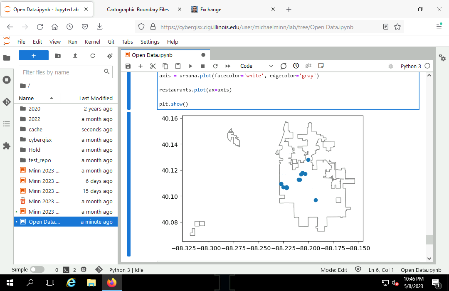Restart kernel and run all cells
The height and width of the screenshot is (291, 449).
[228, 66]
